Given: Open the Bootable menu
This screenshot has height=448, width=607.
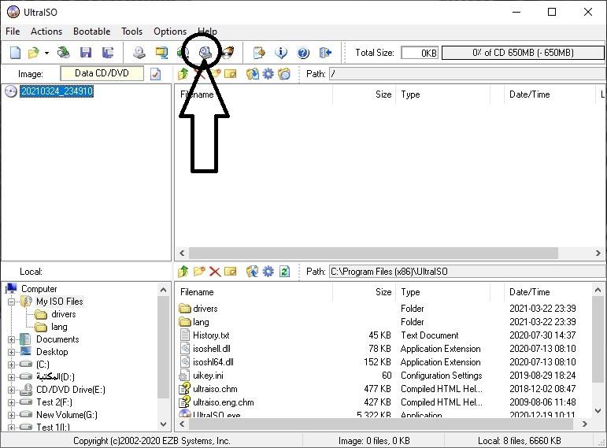Looking at the screenshot, I should coord(92,31).
